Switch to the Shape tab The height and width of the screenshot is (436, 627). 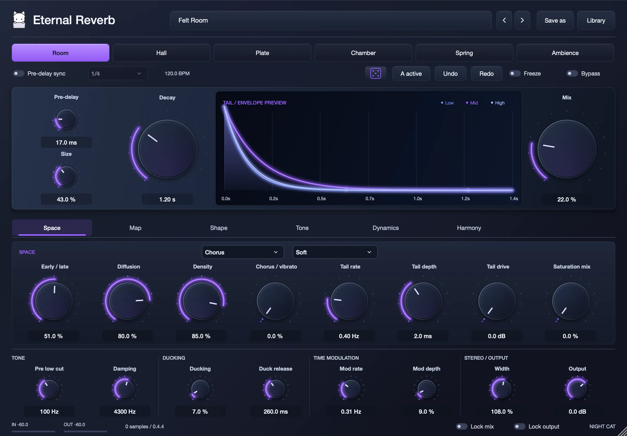pyautogui.click(x=219, y=228)
